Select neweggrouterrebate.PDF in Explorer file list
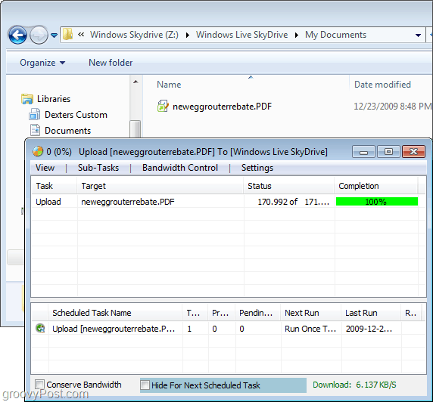 click(222, 107)
